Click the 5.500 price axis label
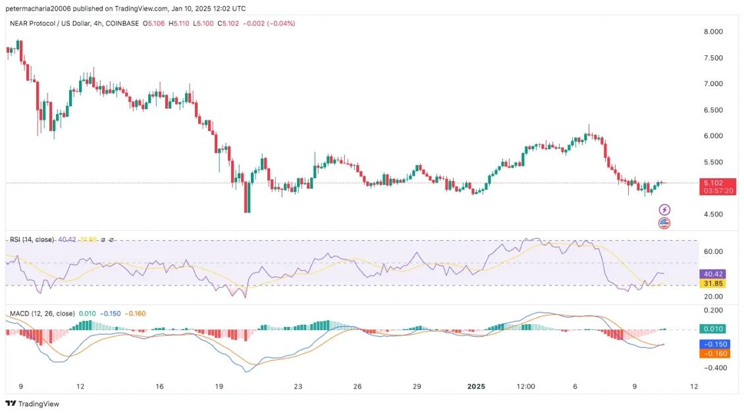 click(x=713, y=162)
